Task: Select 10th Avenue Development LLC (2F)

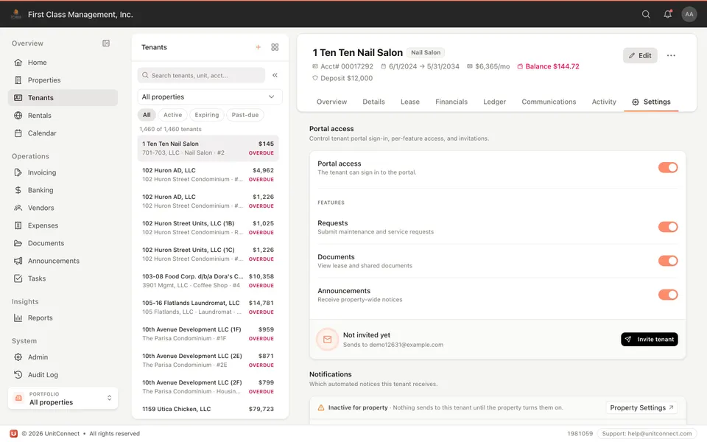Action: click(x=208, y=387)
